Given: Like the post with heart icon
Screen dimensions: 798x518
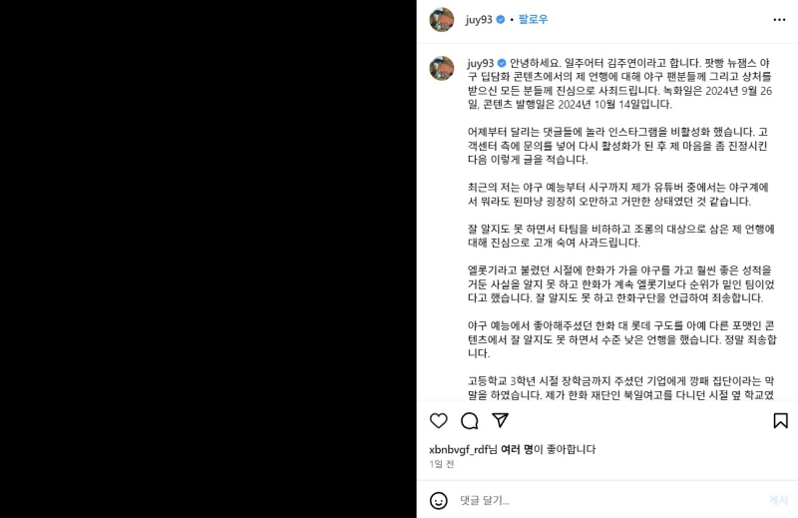Looking at the screenshot, I should click(x=438, y=421).
